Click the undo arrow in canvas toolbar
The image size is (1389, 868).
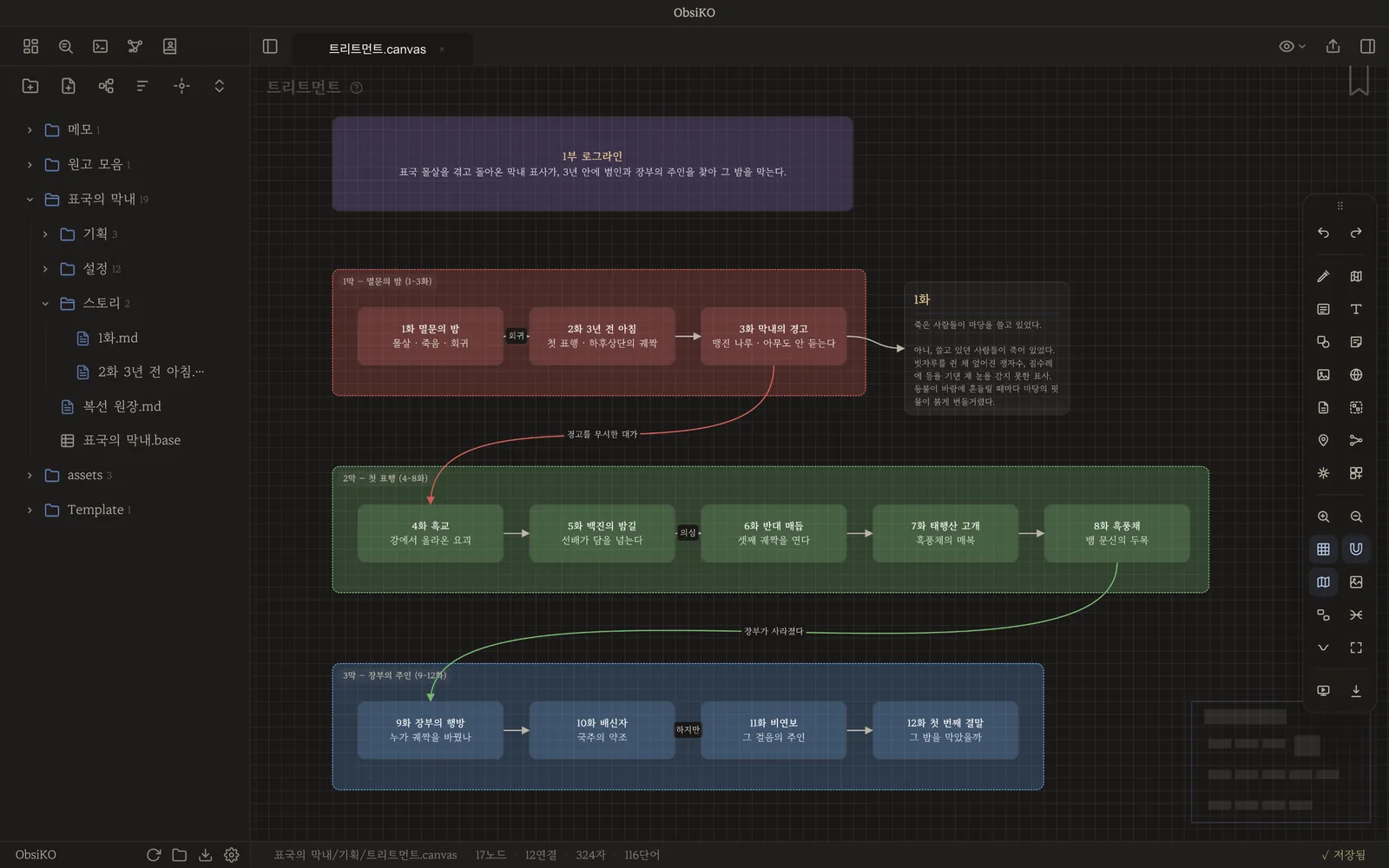(1323, 233)
